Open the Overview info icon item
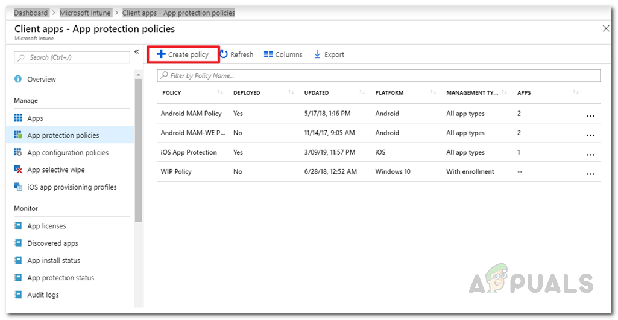This screenshot has width=618, height=320. coord(18,79)
